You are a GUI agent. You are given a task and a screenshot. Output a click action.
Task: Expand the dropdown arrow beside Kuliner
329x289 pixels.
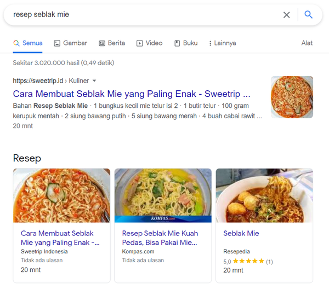pos(94,80)
